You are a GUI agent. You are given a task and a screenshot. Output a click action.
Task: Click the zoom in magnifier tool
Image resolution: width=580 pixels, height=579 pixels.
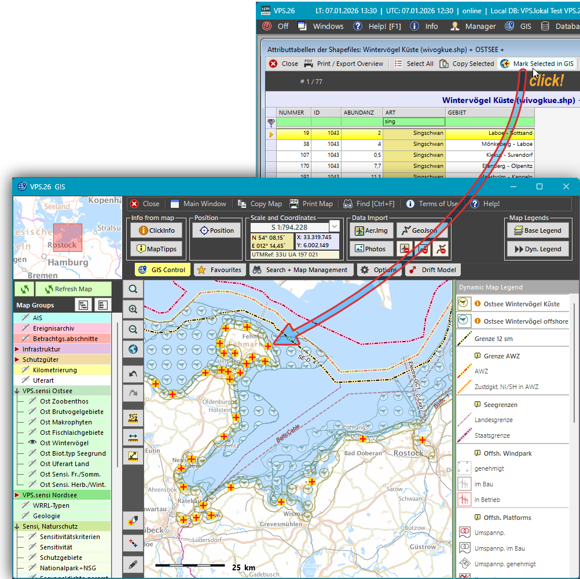click(x=133, y=310)
